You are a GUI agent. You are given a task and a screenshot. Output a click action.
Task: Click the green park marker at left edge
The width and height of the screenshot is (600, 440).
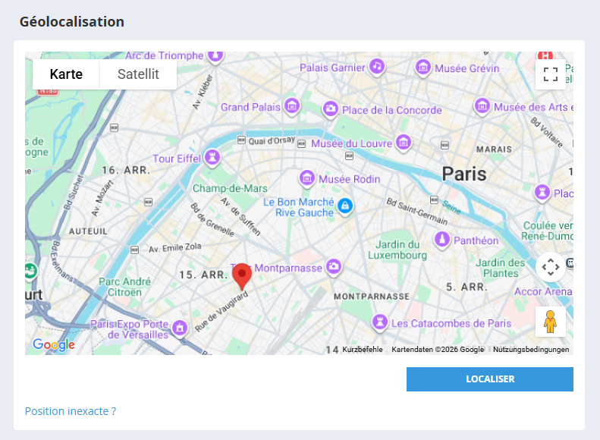click(30, 272)
